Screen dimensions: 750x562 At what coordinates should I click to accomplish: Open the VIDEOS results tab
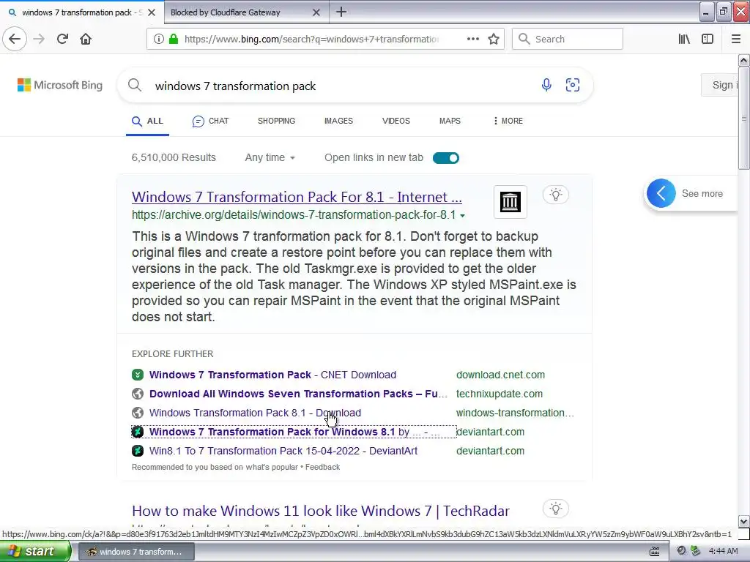click(x=396, y=121)
